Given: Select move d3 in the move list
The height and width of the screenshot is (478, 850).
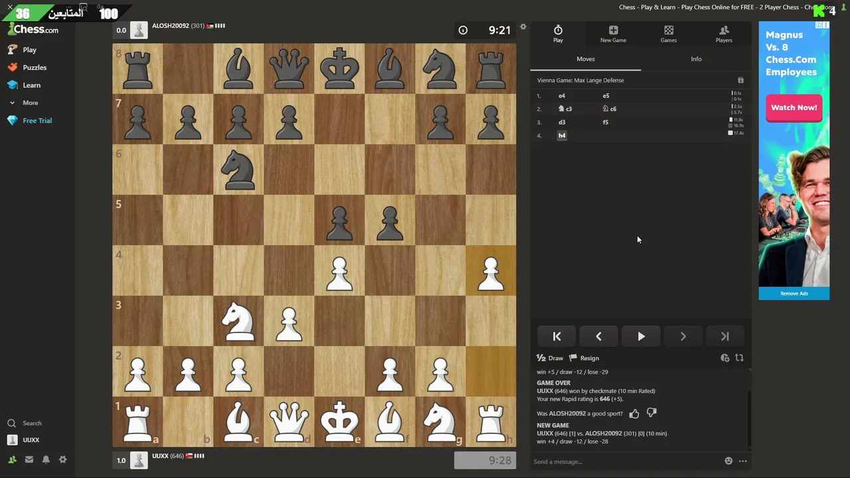Looking at the screenshot, I should (x=562, y=122).
